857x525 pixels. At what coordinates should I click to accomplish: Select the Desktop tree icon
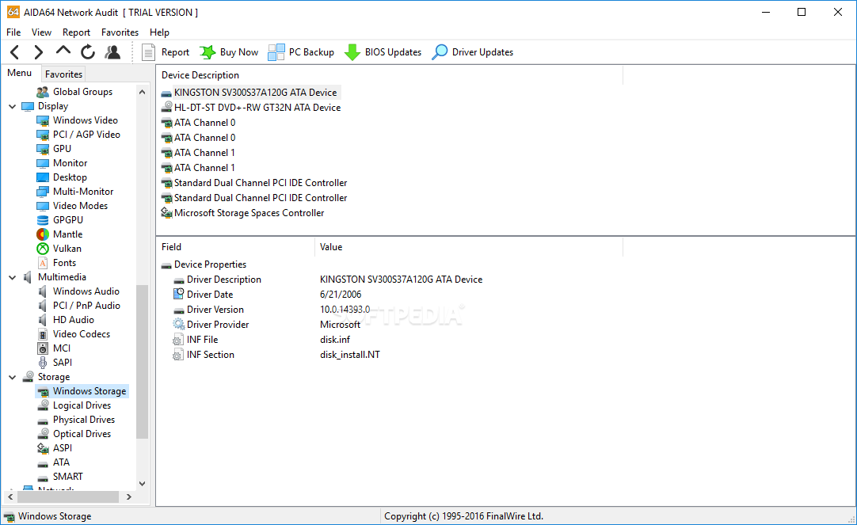[x=43, y=177]
